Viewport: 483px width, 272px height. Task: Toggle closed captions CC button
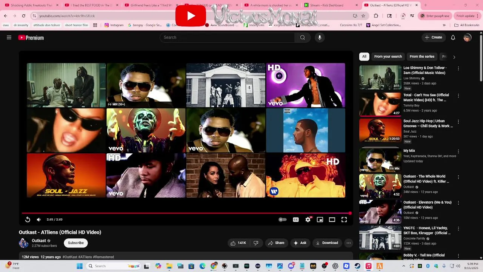(x=296, y=219)
